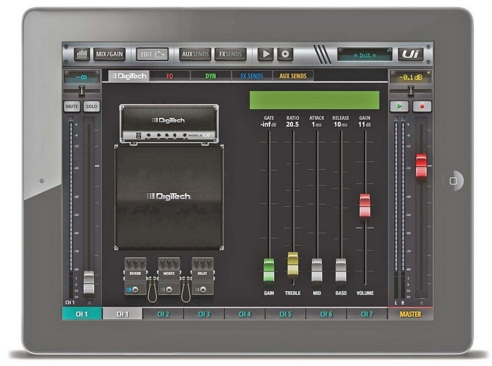Select the DELAY pedal

203,276
